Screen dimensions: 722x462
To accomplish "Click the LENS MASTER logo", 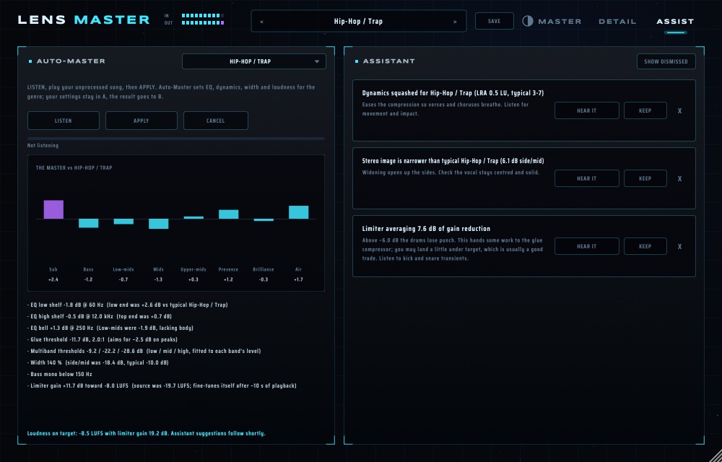I will (84, 19).
